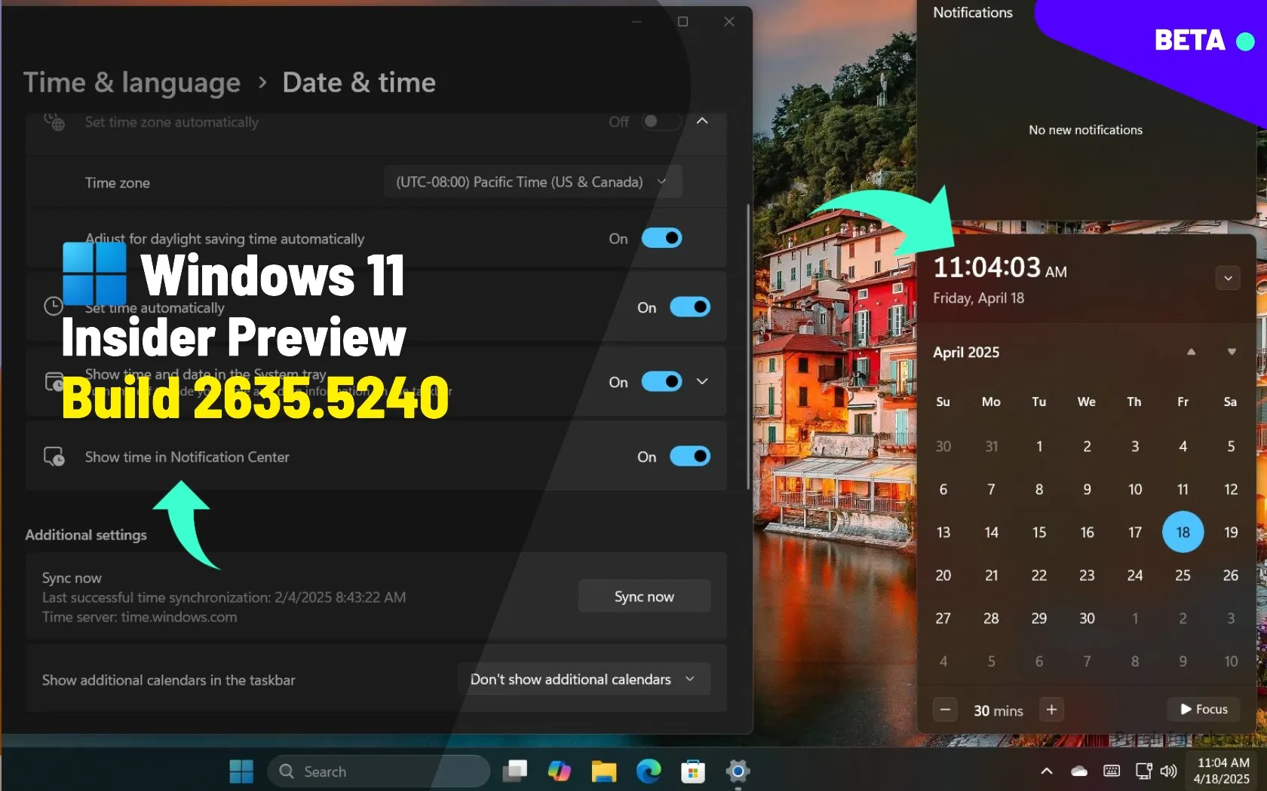
Task: Expand the Show time and date row
Action: click(701, 381)
